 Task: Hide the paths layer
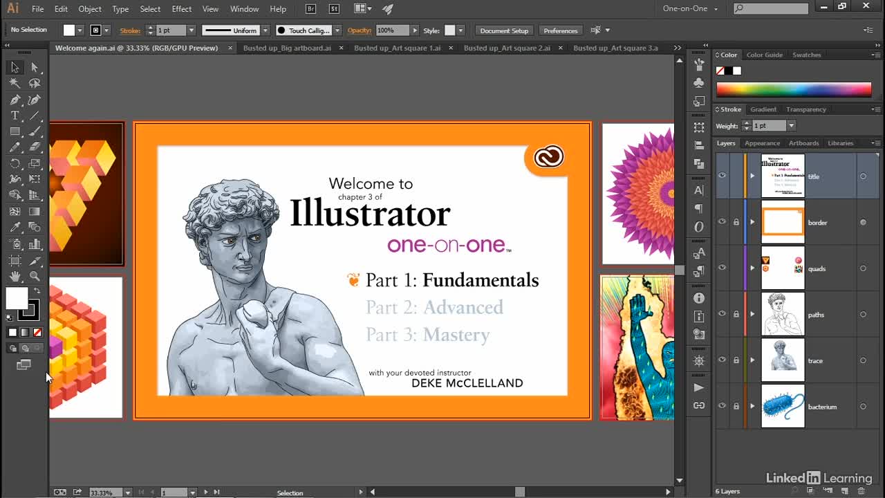(722, 314)
